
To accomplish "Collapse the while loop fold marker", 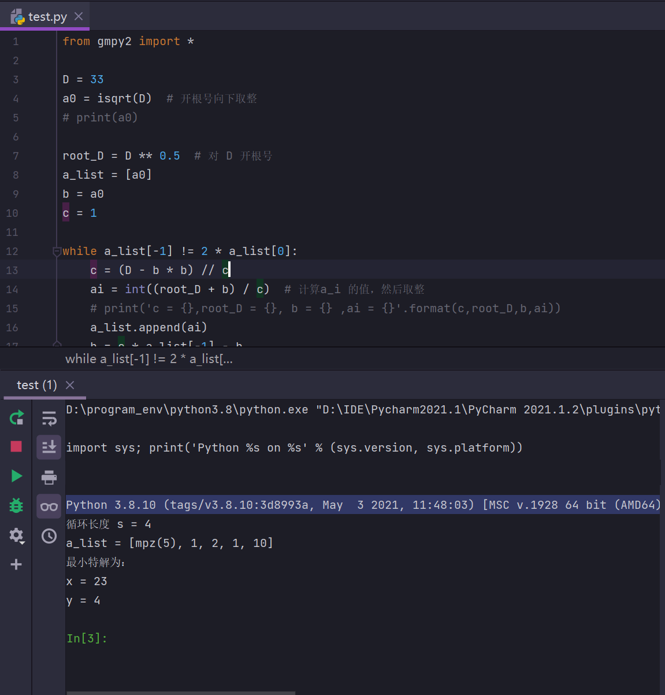I will pyautogui.click(x=57, y=251).
